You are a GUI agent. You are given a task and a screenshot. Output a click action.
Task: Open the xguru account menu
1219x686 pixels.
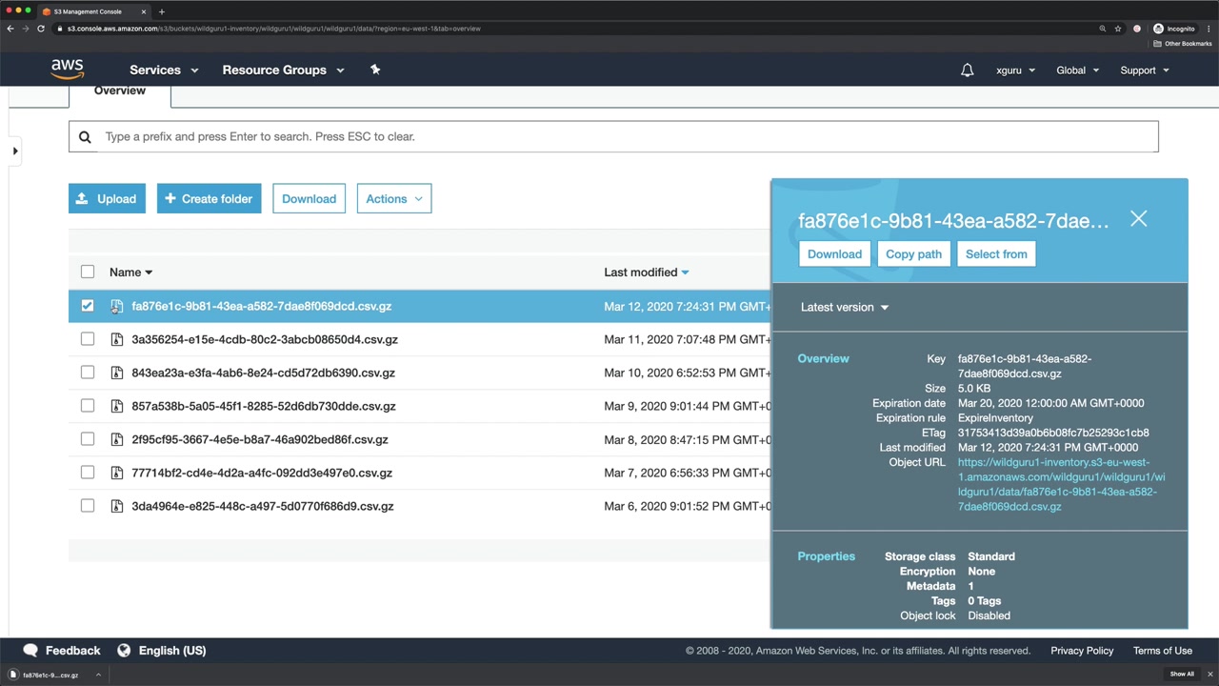[1015, 71]
